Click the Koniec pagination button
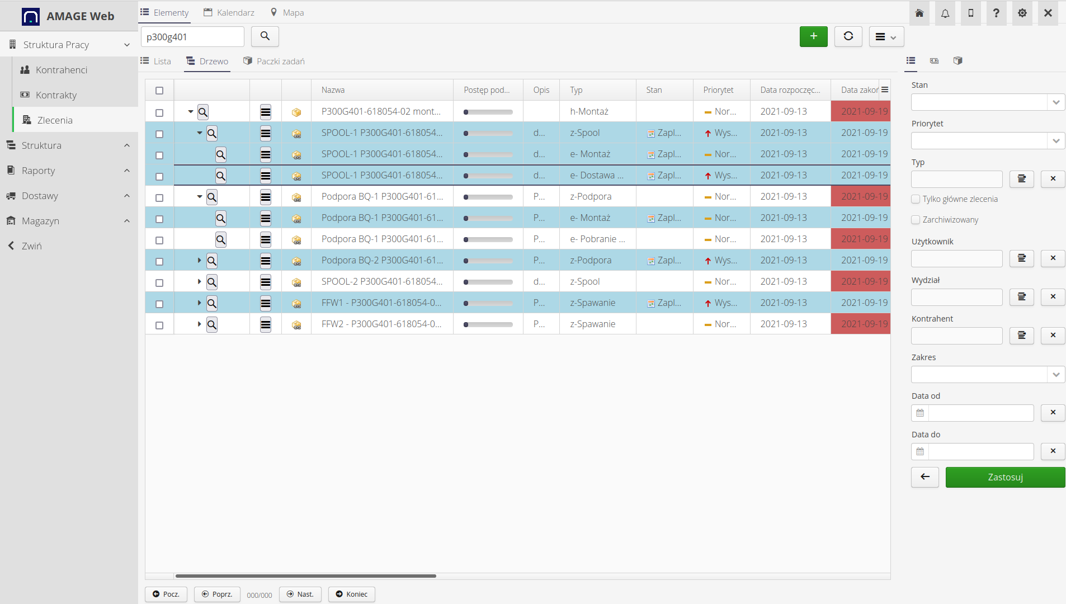The image size is (1066, 604). (x=351, y=594)
